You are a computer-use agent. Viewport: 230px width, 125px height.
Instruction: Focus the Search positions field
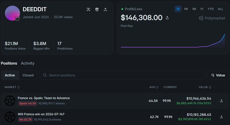[122, 75]
